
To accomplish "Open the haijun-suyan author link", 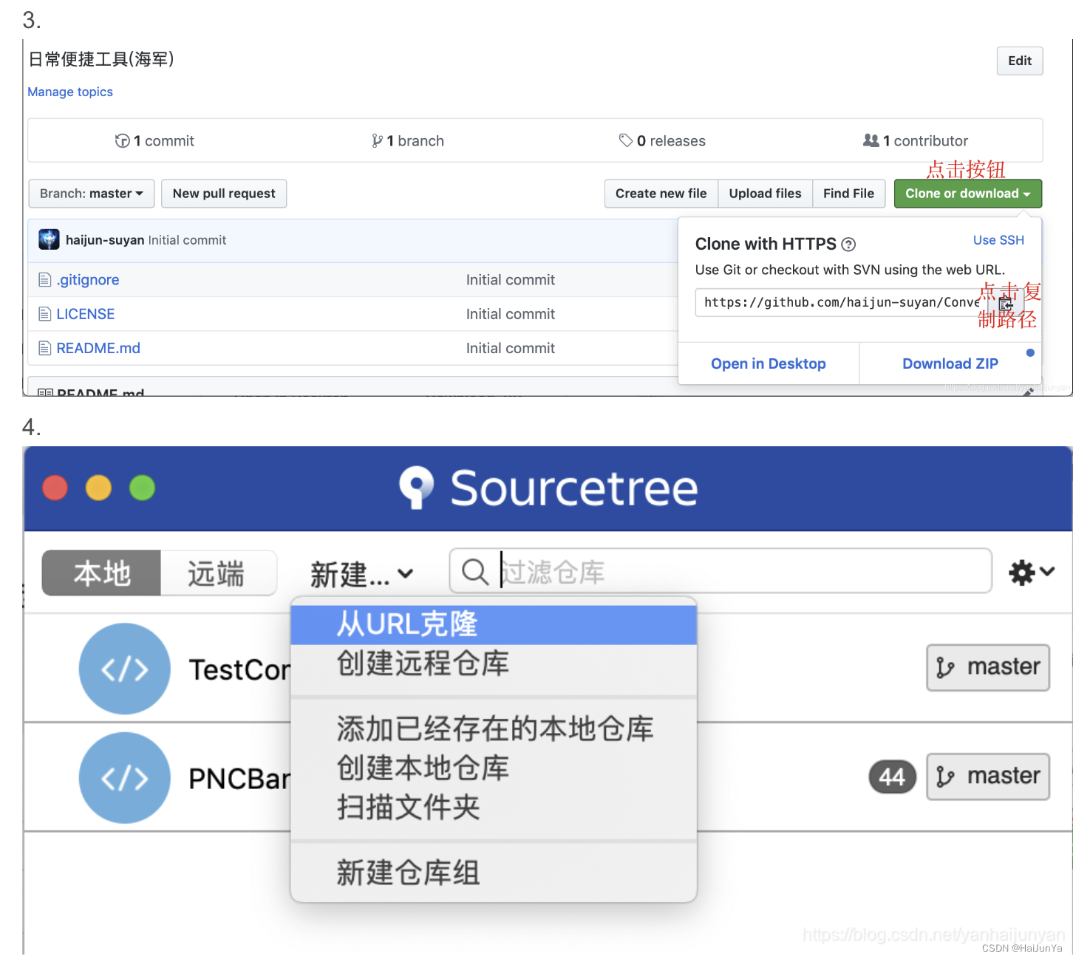I will (x=105, y=240).
